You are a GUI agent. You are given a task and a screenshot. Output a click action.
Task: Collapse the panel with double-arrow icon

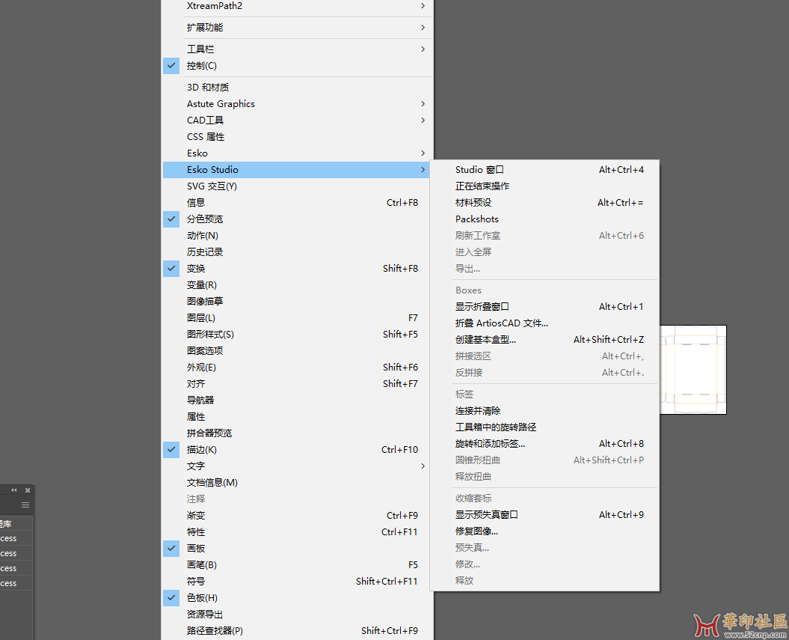pos(14,490)
